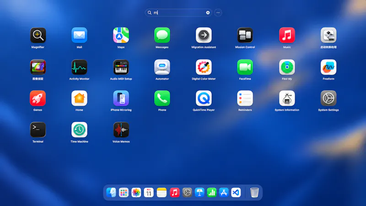Open the 启动转换助理 app

[328, 35]
